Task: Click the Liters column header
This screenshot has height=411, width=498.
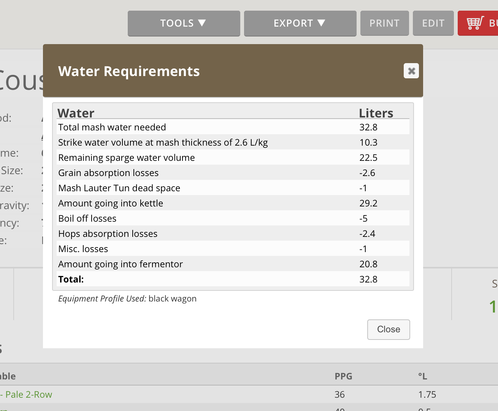Action: (376, 113)
